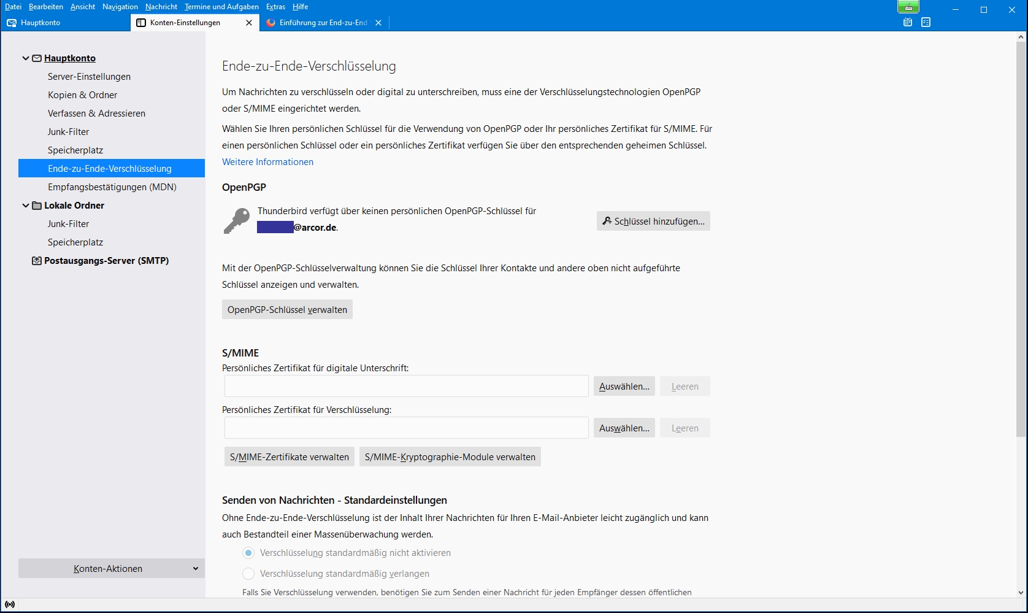
Task: Open the Nachricht menu
Action: (x=161, y=7)
